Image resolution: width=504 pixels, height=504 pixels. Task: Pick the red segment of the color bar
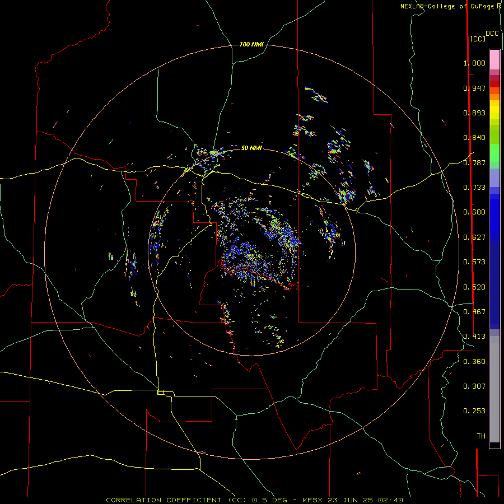click(x=494, y=84)
